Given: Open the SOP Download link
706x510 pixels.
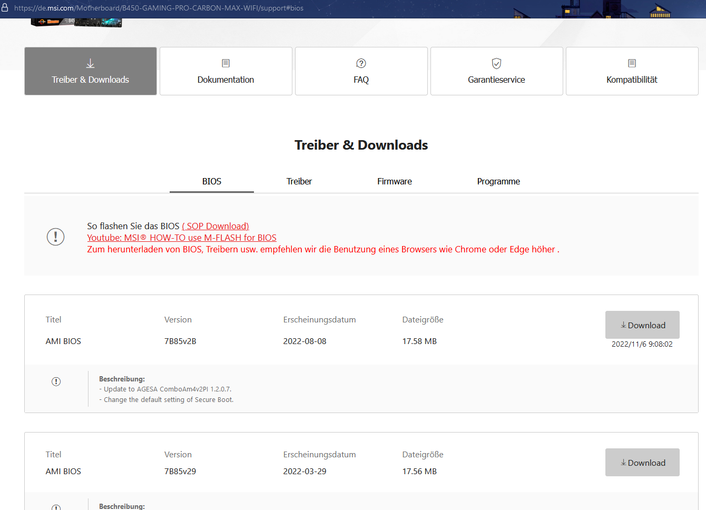Looking at the screenshot, I should click(x=215, y=226).
